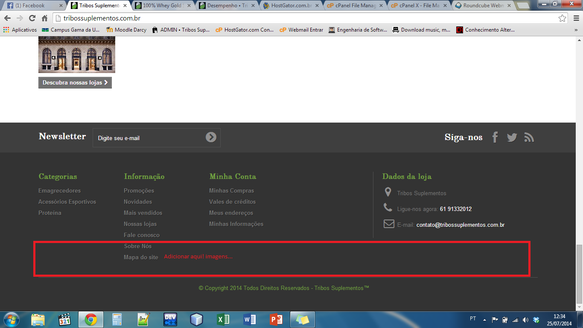The width and height of the screenshot is (583, 328).
Task: Switch to the HostGator.com.br tab
Action: tap(290, 6)
